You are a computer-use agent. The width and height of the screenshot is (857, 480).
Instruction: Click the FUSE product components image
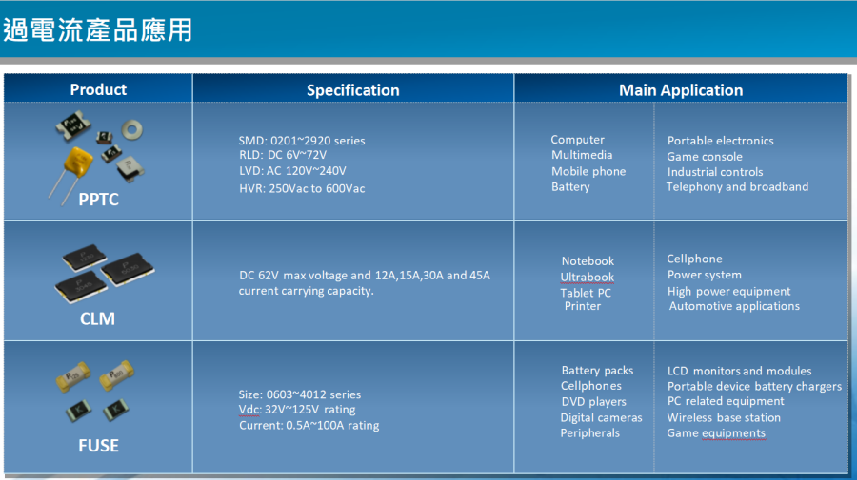98,390
